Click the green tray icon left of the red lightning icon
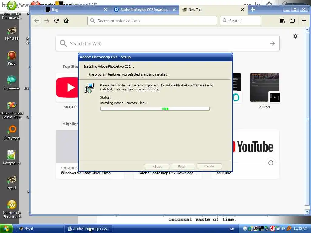The image size is (311, 233). (x=267, y=229)
